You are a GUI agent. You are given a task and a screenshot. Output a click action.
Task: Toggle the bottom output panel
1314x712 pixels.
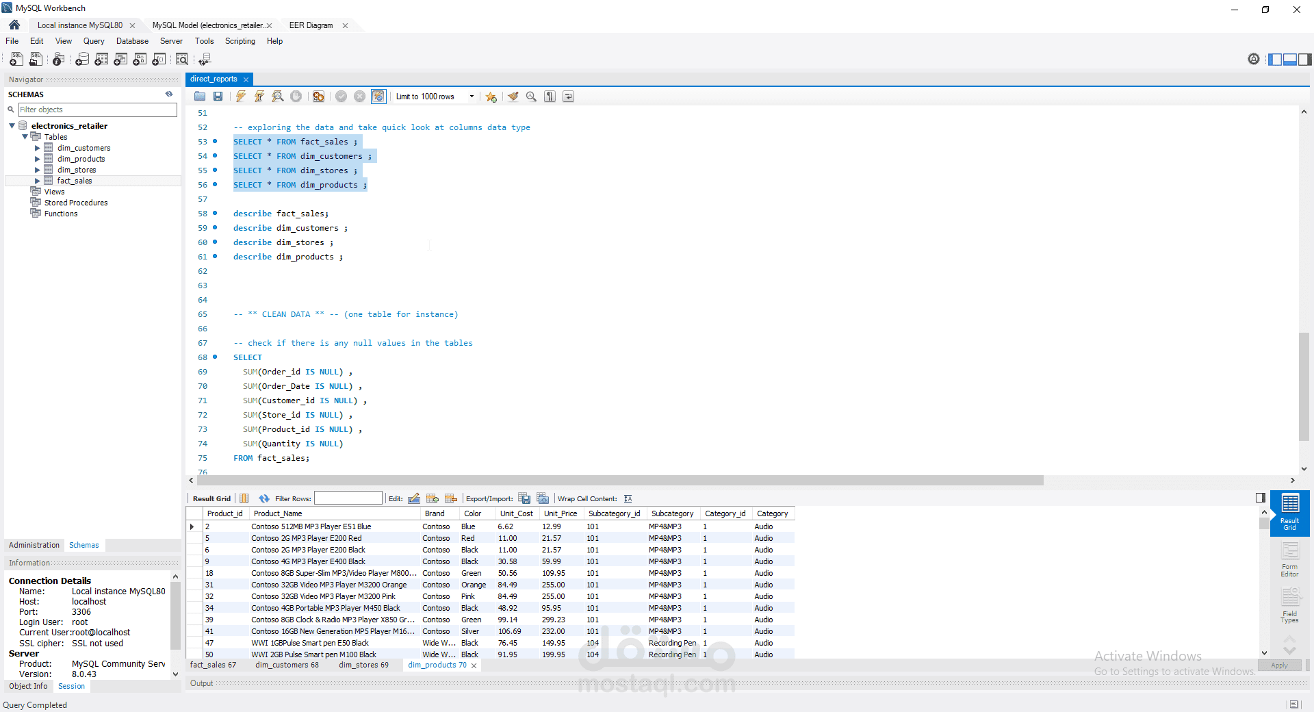pos(1290,60)
